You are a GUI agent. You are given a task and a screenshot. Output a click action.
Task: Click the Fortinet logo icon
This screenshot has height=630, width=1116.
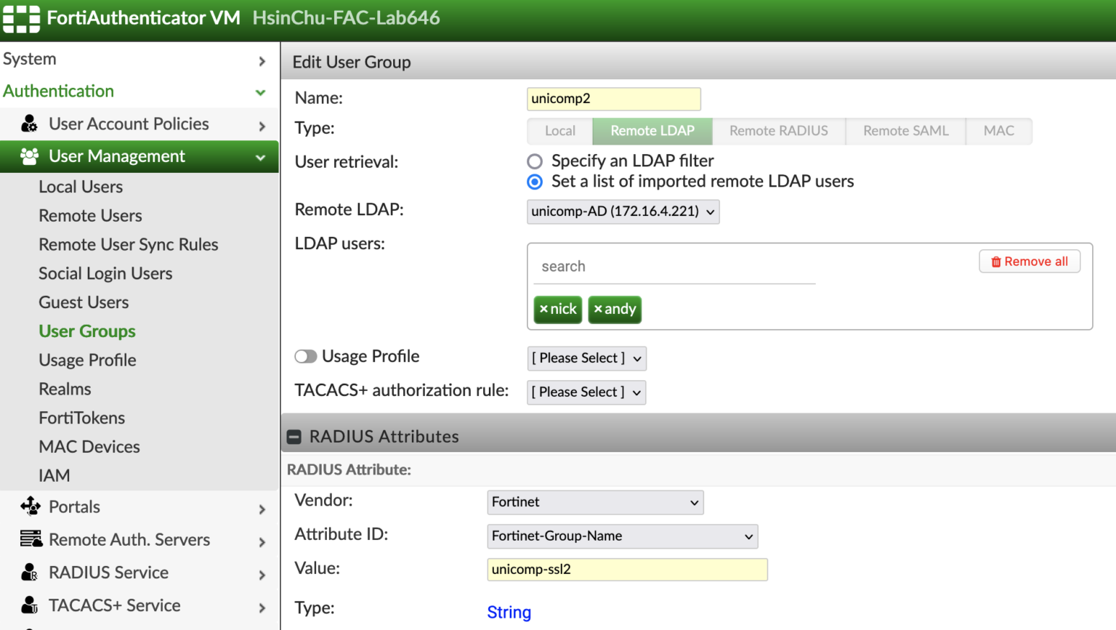pyautogui.click(x=21, y=19)
